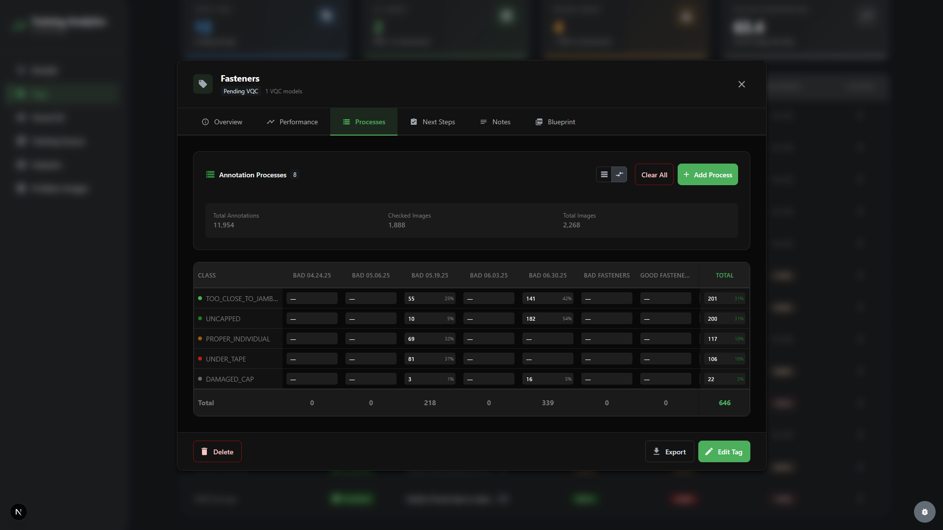The width and height of the screenshot is (943, 530).
Task: Open the Overview tab
Action: pyautogui.click(x=222, y=122)
